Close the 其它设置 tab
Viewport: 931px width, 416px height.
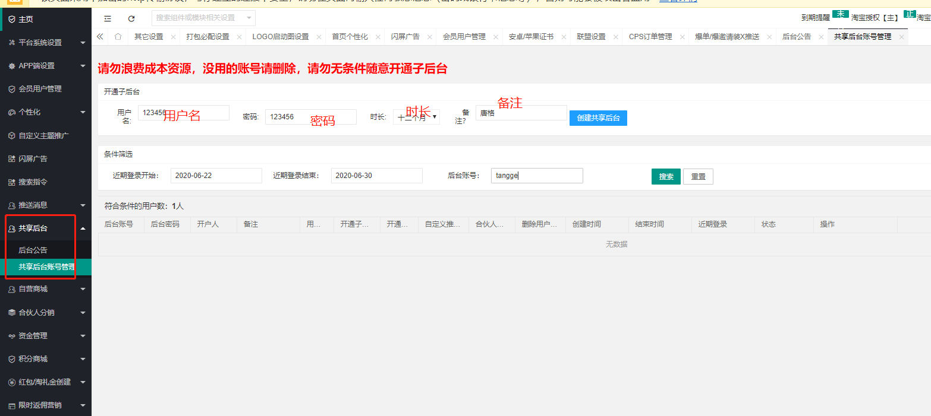[x=174, y=37]
